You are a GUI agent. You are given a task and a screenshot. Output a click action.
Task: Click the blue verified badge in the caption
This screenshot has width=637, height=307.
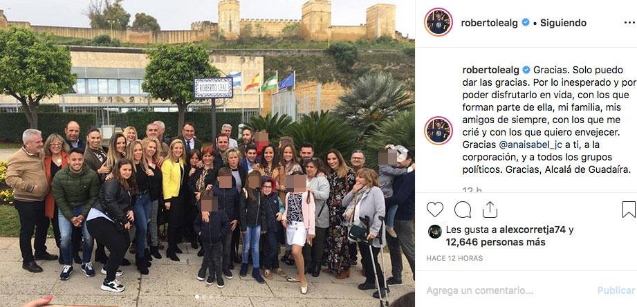click(526, 70)
